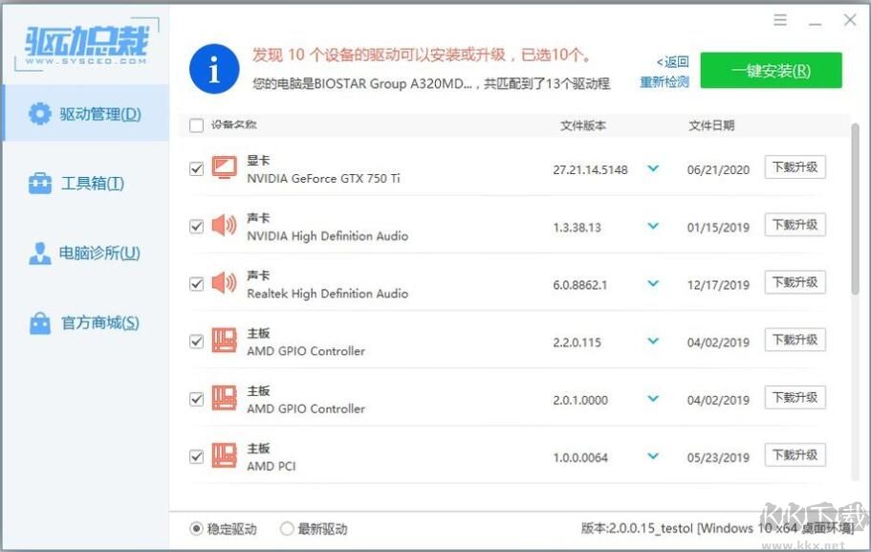Screen dimensions: 871x552
Task: Click the toolbox icon beside 工具箱
Action: [x=40, y=183]
